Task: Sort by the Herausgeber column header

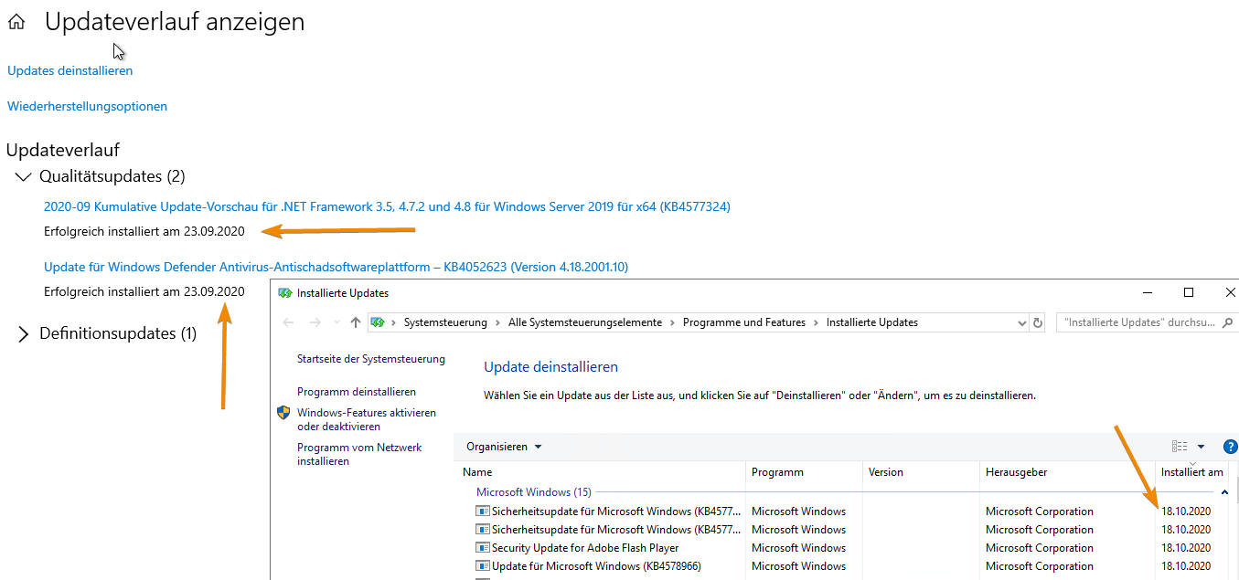Action: pos(1067,472)
